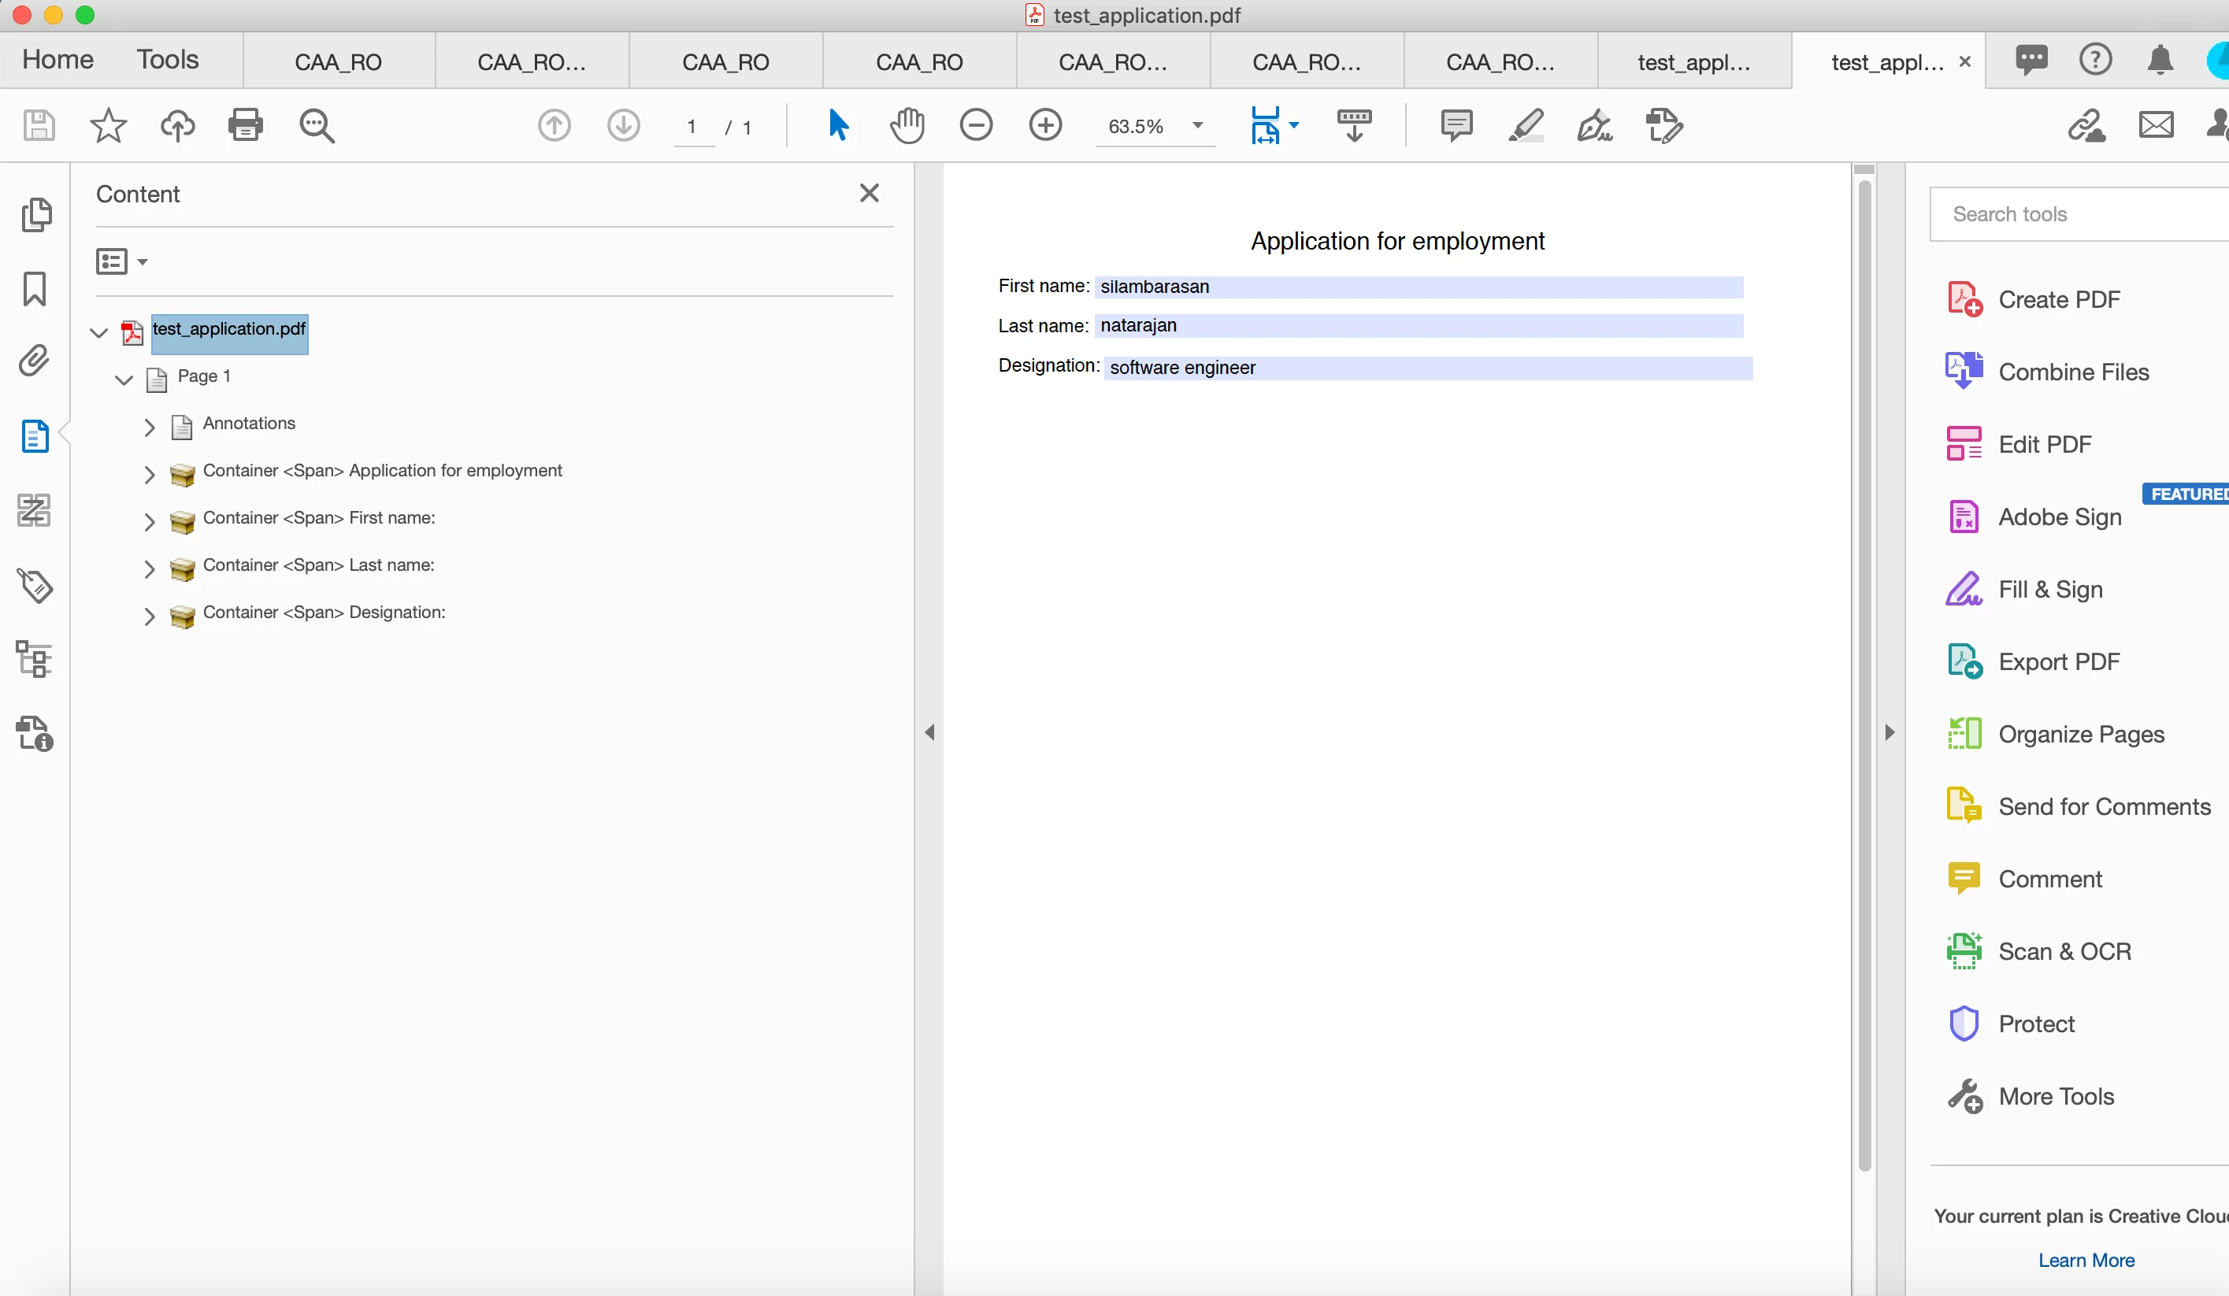Select the Hand pan tool

point(907,125)
